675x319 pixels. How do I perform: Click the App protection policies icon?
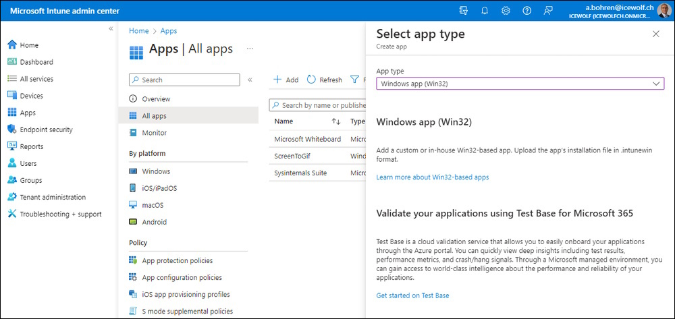[x=133, y=260]
